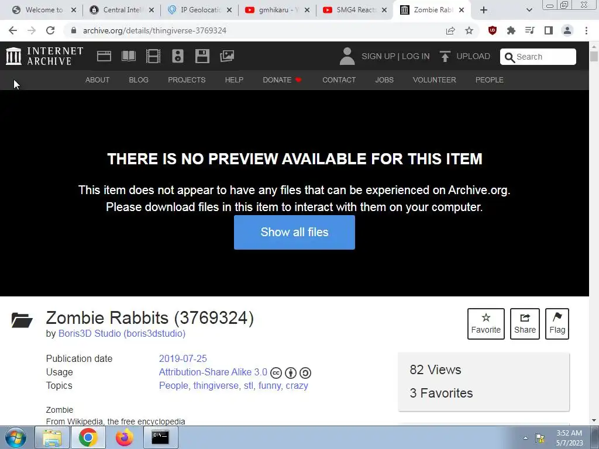The height and width of the screenshot is (449, 599).
Task: Click the stl topic link
Action: click(248, 386)
